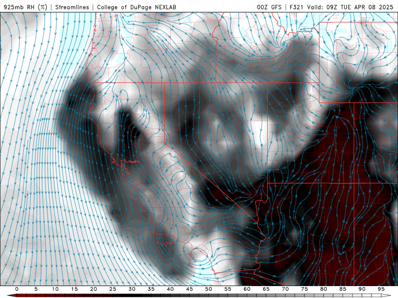Viewport: 398px width, 298px height.
Task: Click the colorbar label '0'
Action: pos(17,289)
